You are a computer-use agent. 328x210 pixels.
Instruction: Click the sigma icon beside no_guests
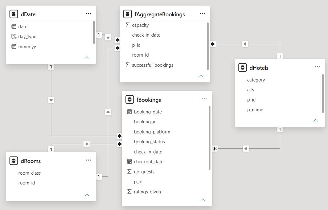130,172
